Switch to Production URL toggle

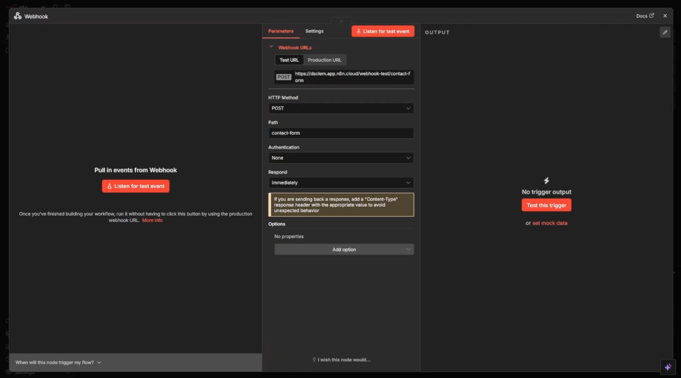coord(325,60)
